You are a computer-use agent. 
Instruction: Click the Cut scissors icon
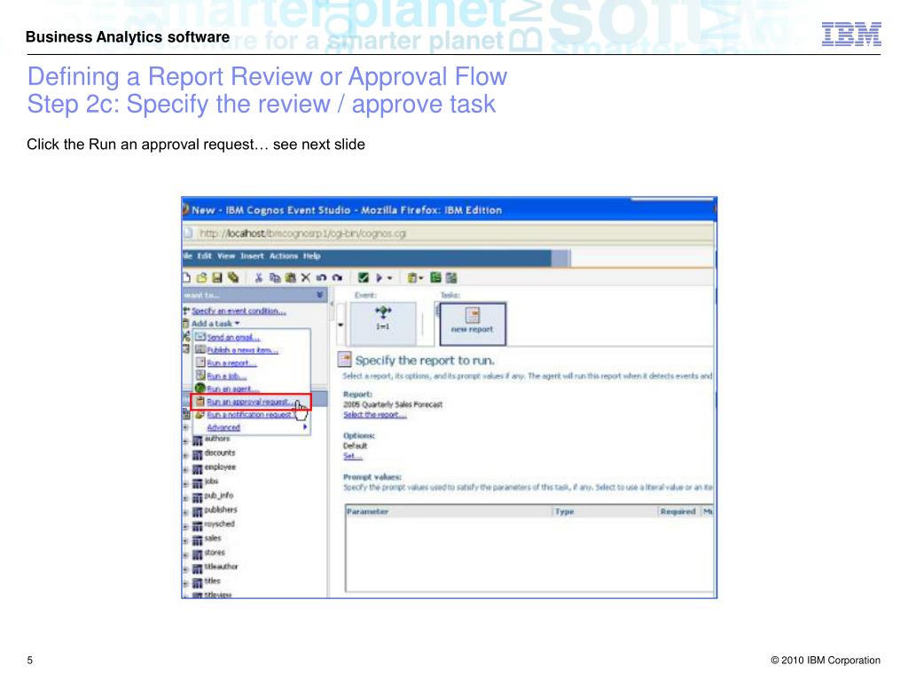259,278
